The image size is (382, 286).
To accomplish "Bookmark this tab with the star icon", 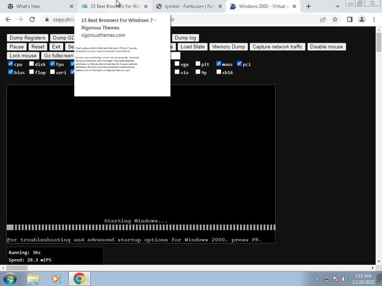I will 335,19.
